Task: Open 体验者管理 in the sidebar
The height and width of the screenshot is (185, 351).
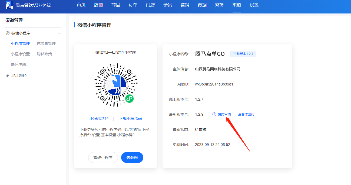Action: 46,43
